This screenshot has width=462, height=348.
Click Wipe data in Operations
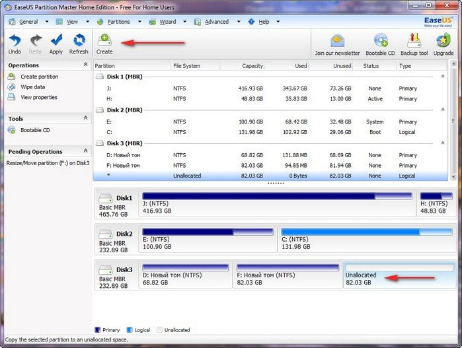tap(32, 87)
